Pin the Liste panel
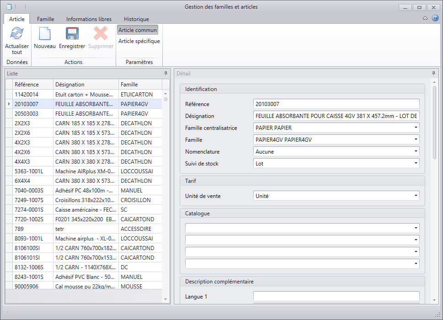 click(x=165, y=73)
